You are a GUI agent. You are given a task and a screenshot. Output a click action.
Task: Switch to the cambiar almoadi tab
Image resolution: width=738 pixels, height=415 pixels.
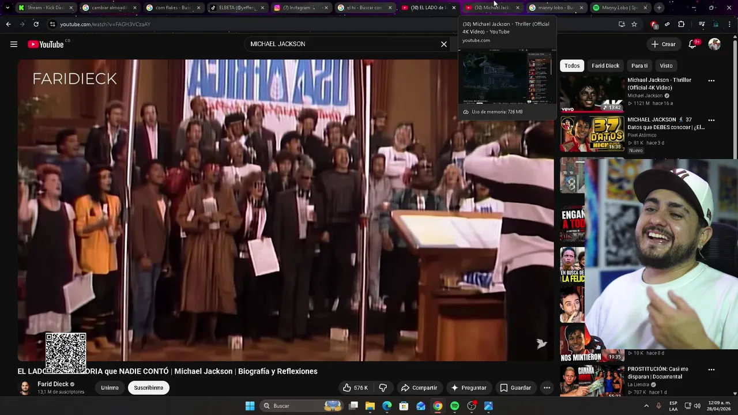point(108,7)
